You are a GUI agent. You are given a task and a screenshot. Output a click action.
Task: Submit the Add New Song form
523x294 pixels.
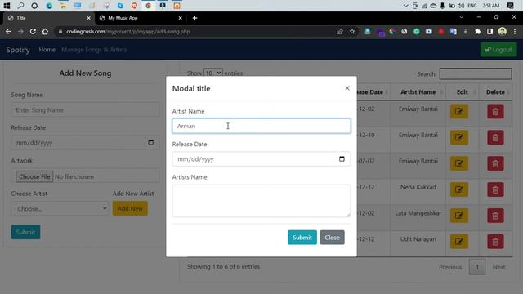pos(25,232)
